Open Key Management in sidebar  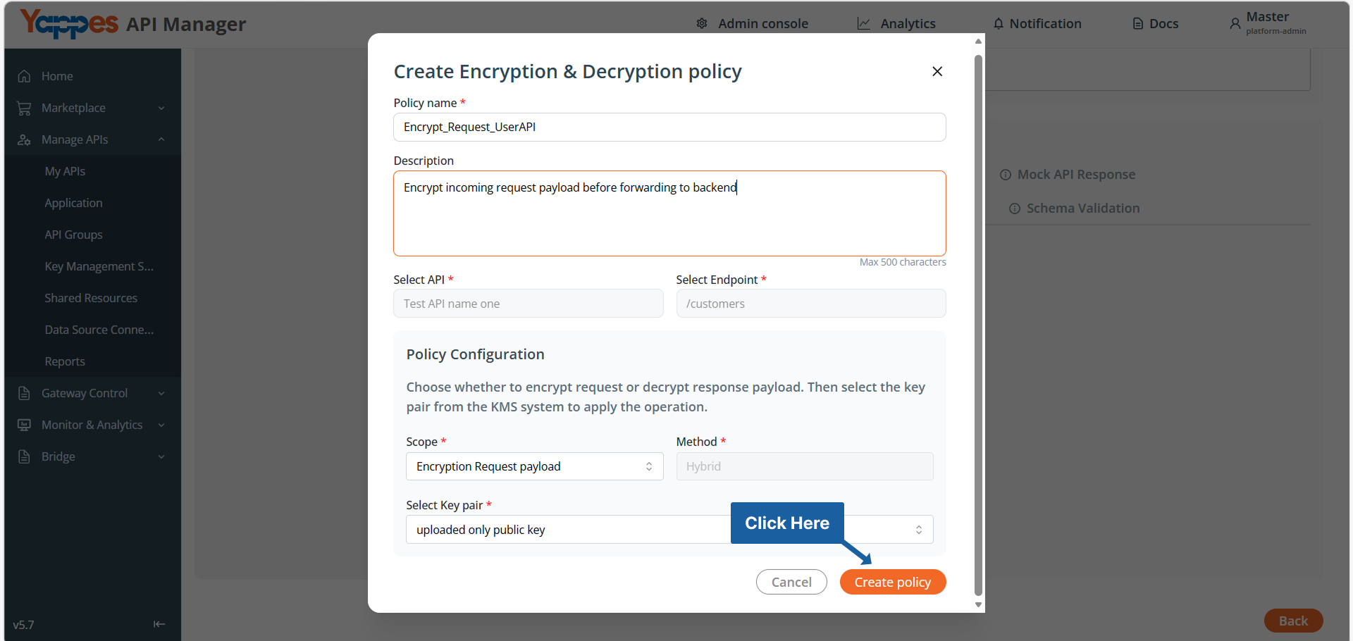click(x=99, y=266)
